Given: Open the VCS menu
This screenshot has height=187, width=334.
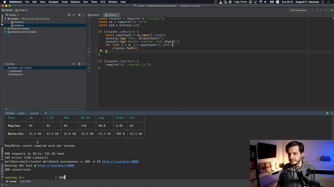Looking at the screenshot, I should click(x=103, y=2).
